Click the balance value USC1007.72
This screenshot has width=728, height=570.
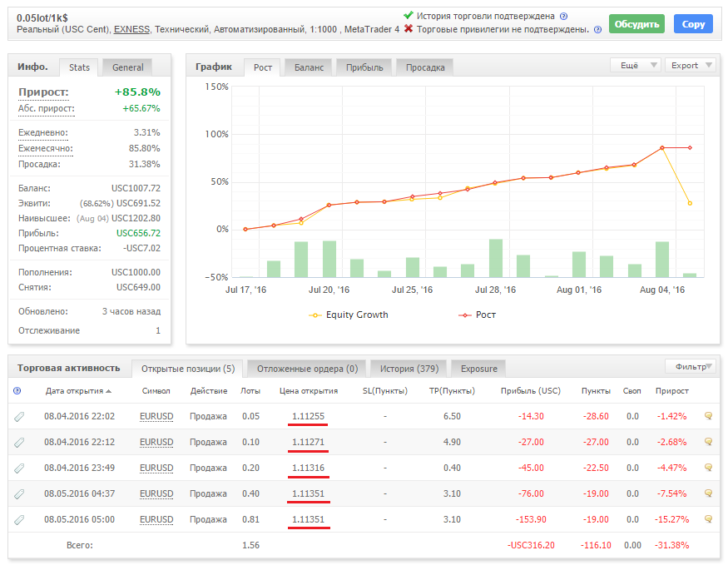[136, 188]
